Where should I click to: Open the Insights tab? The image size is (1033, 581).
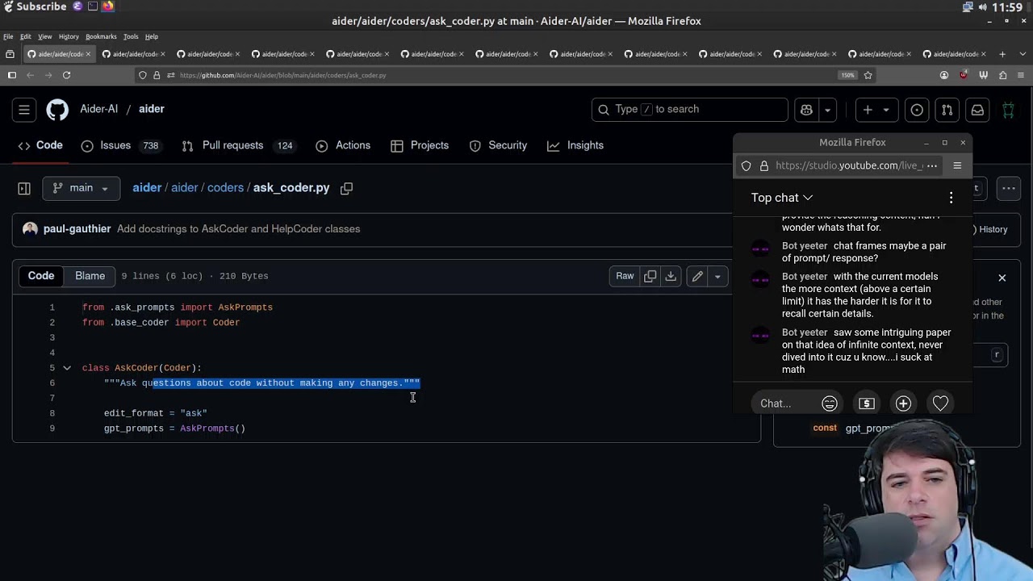[x=575, y=145]
